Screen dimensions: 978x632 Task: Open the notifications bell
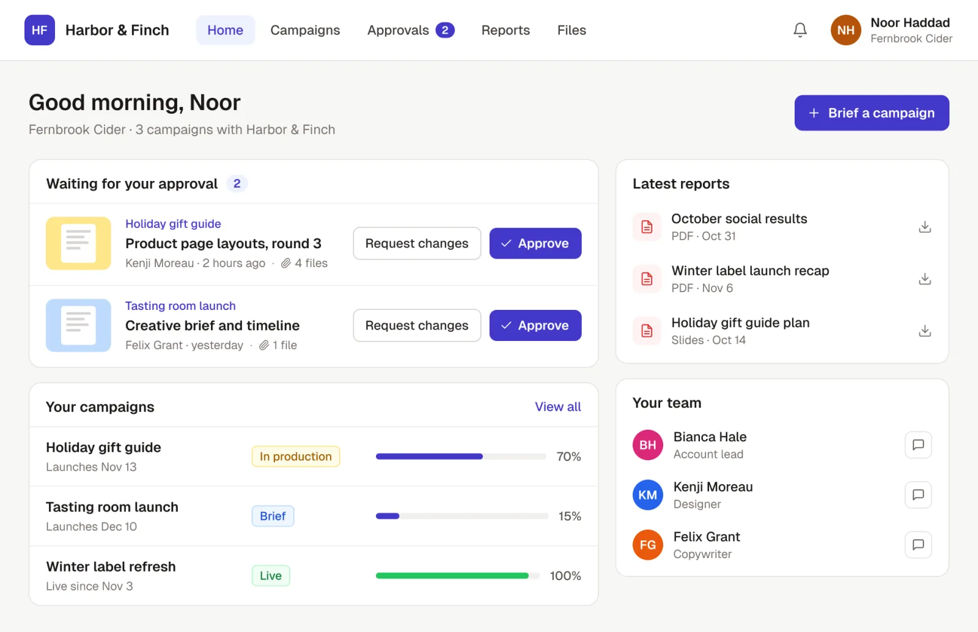point(800,30)
